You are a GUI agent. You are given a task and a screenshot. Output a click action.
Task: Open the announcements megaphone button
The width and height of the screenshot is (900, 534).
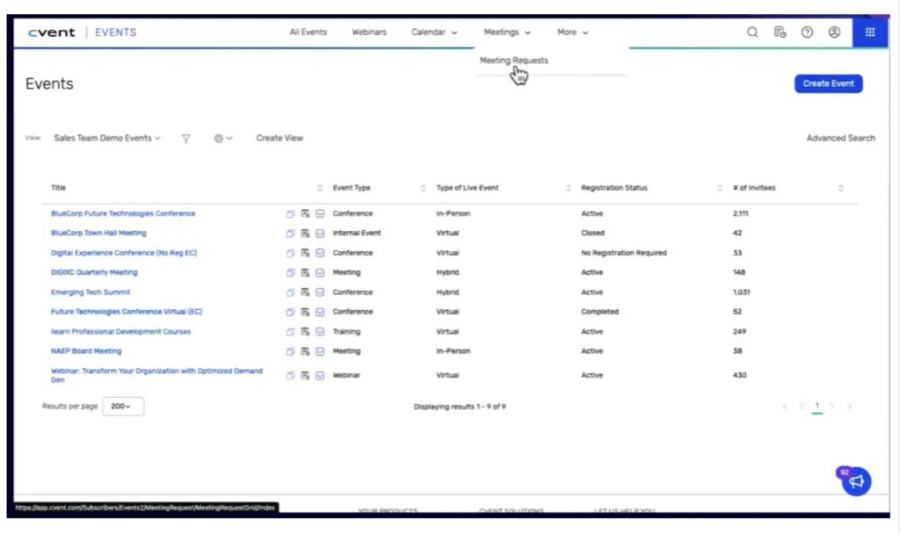click(x=856, y=480)
